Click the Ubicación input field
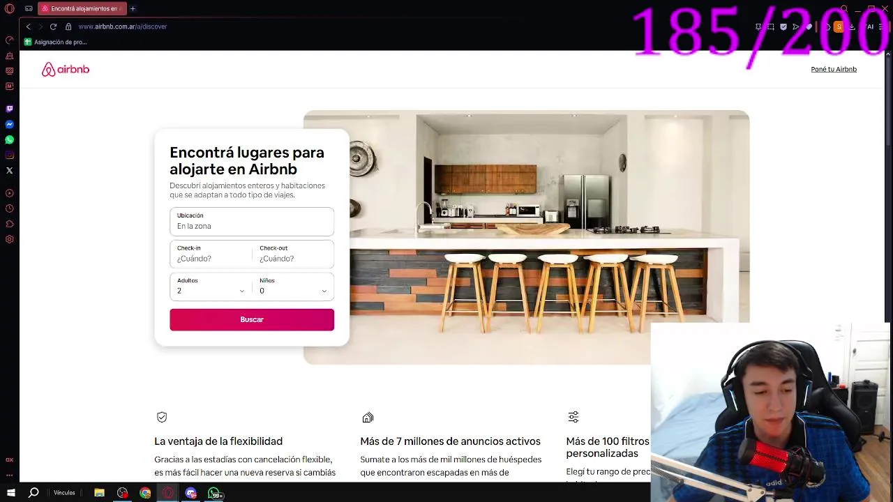The image size is (893, 502). (252, 221)
